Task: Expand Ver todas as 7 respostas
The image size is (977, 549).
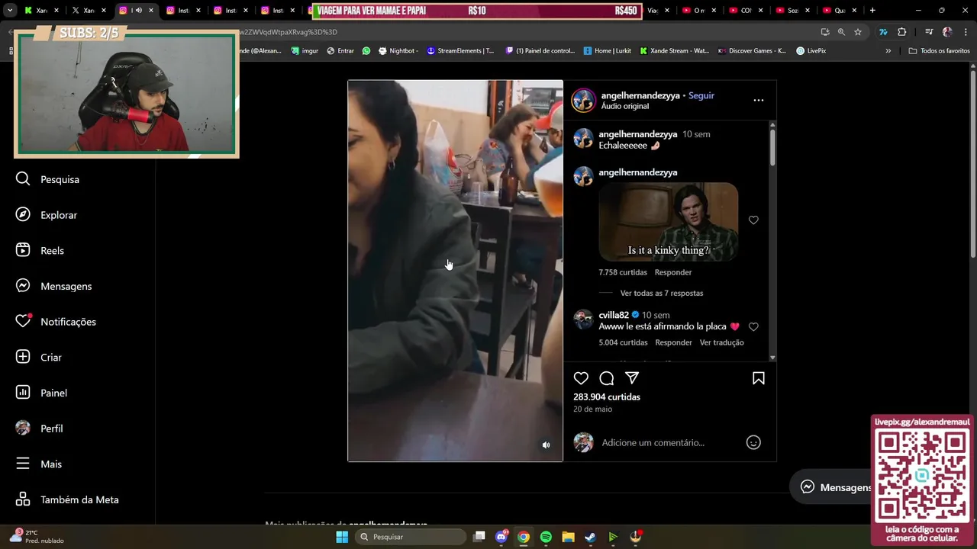Action: tap(662, 293)
